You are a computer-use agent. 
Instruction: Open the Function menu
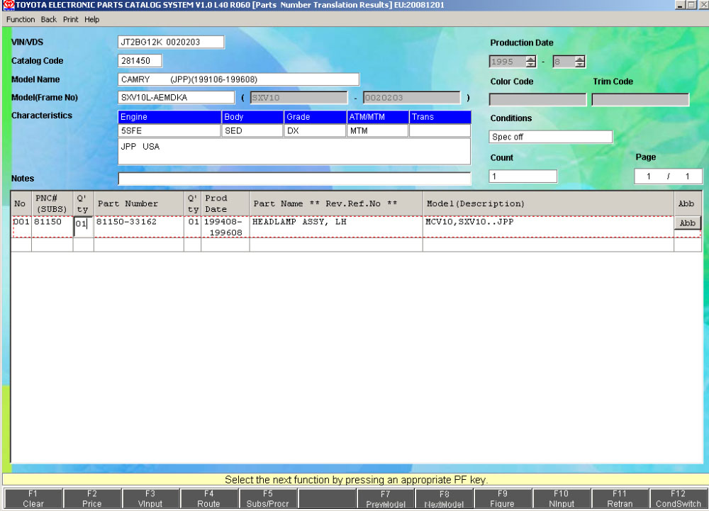[x=21, y=19]
